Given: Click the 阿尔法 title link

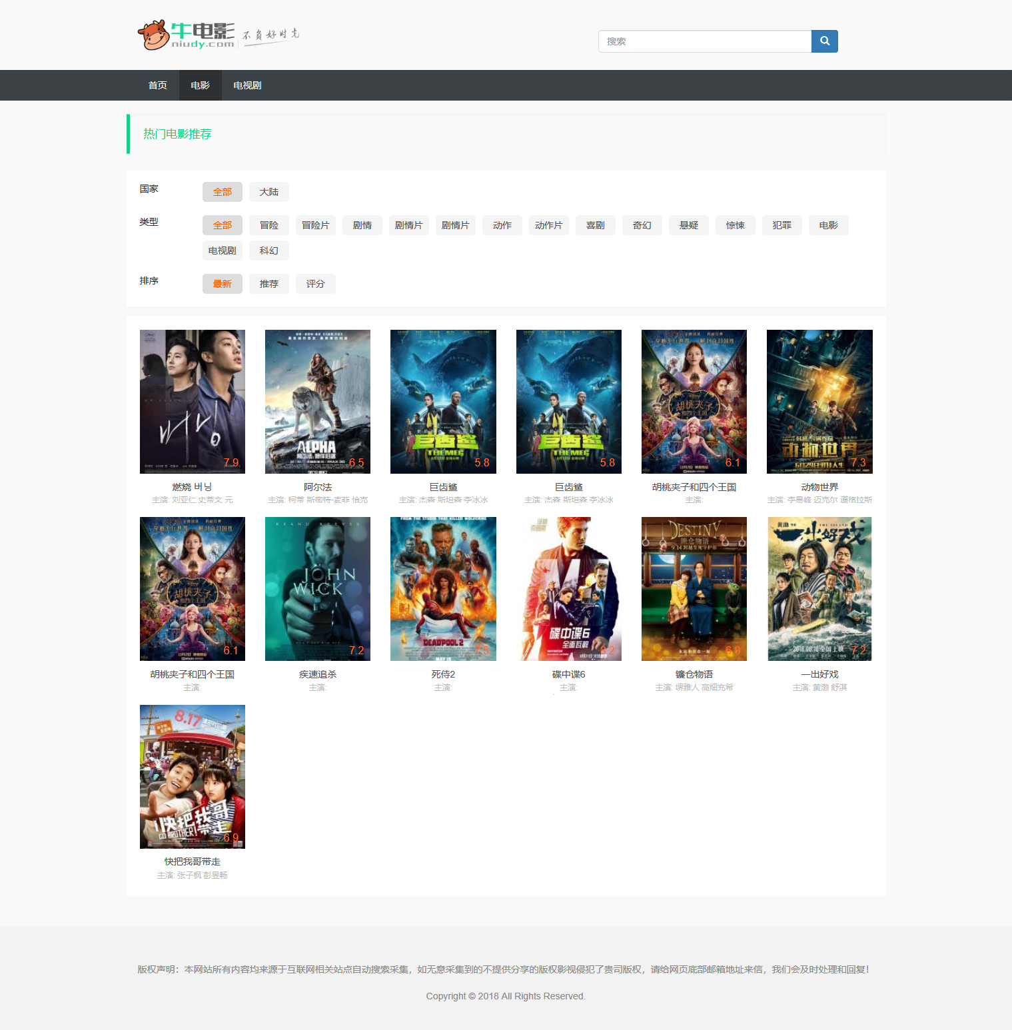Looking at the screenshot, I should coord(318,487).
